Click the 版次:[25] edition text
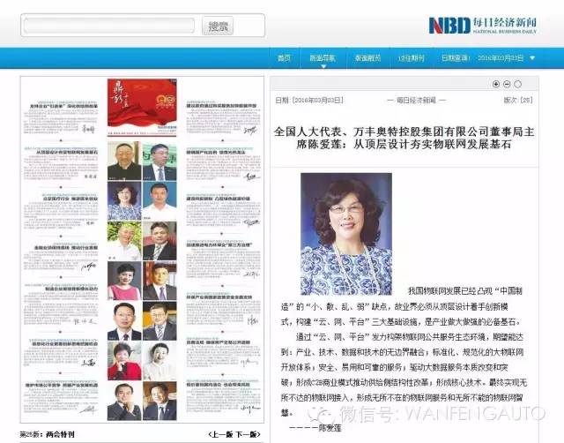This screenshot has width=564, height=443. point(518,100)
